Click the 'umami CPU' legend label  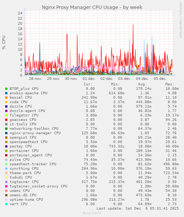click(x=20, y=191)
